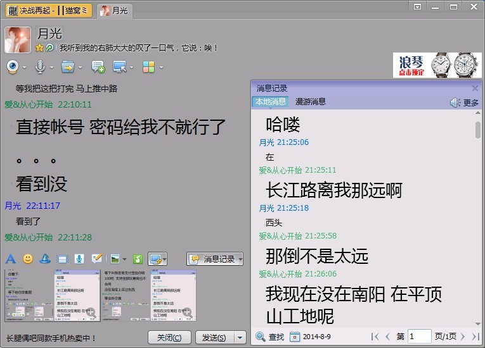This screenshot has width=485, height=348.
Task: Select the 月光 chat tab
Action: click(114, 11)
